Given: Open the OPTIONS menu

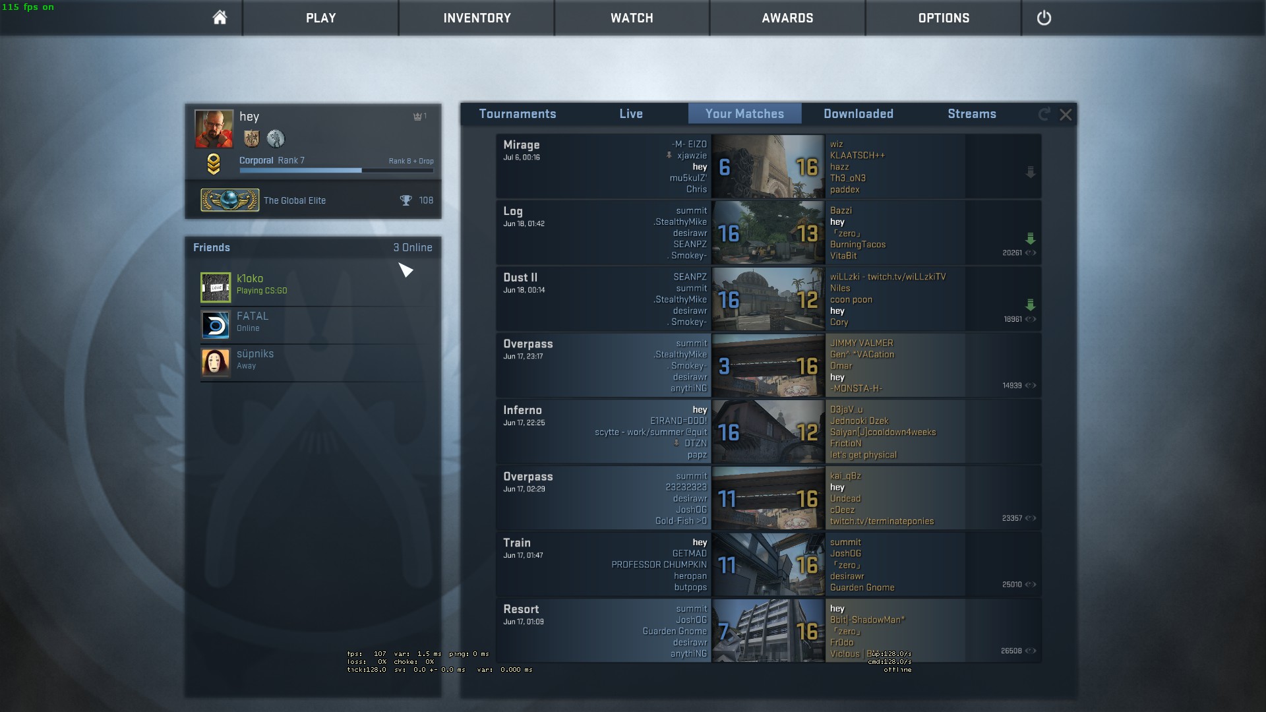Looking at the screenshot, I should coord(944,18).
